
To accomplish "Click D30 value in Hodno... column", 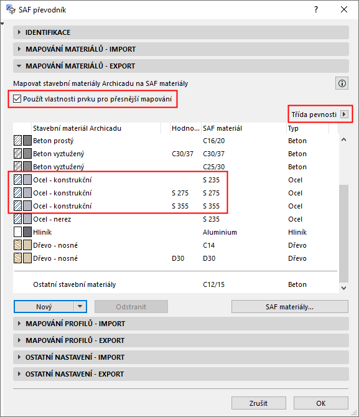I will (x=178, y=258).
